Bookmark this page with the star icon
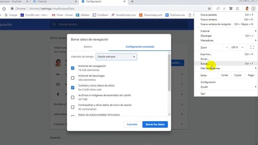258x145 pixels. coord(209,8)
